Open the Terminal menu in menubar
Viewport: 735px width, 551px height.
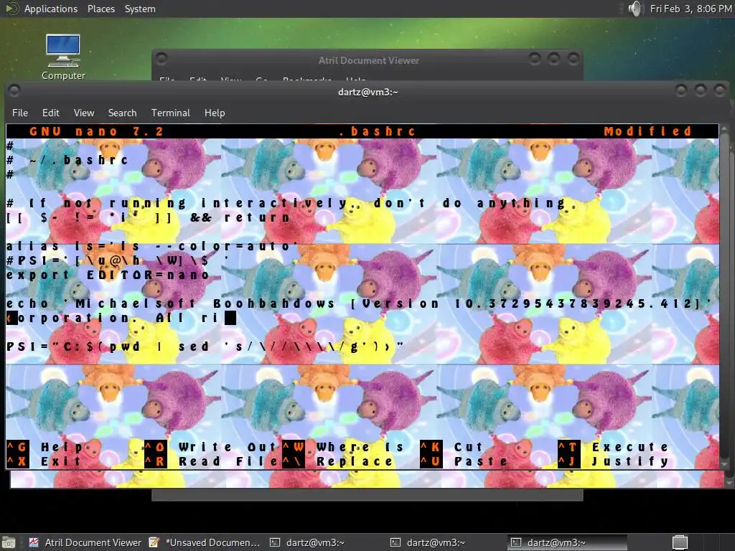coord(171,113)
